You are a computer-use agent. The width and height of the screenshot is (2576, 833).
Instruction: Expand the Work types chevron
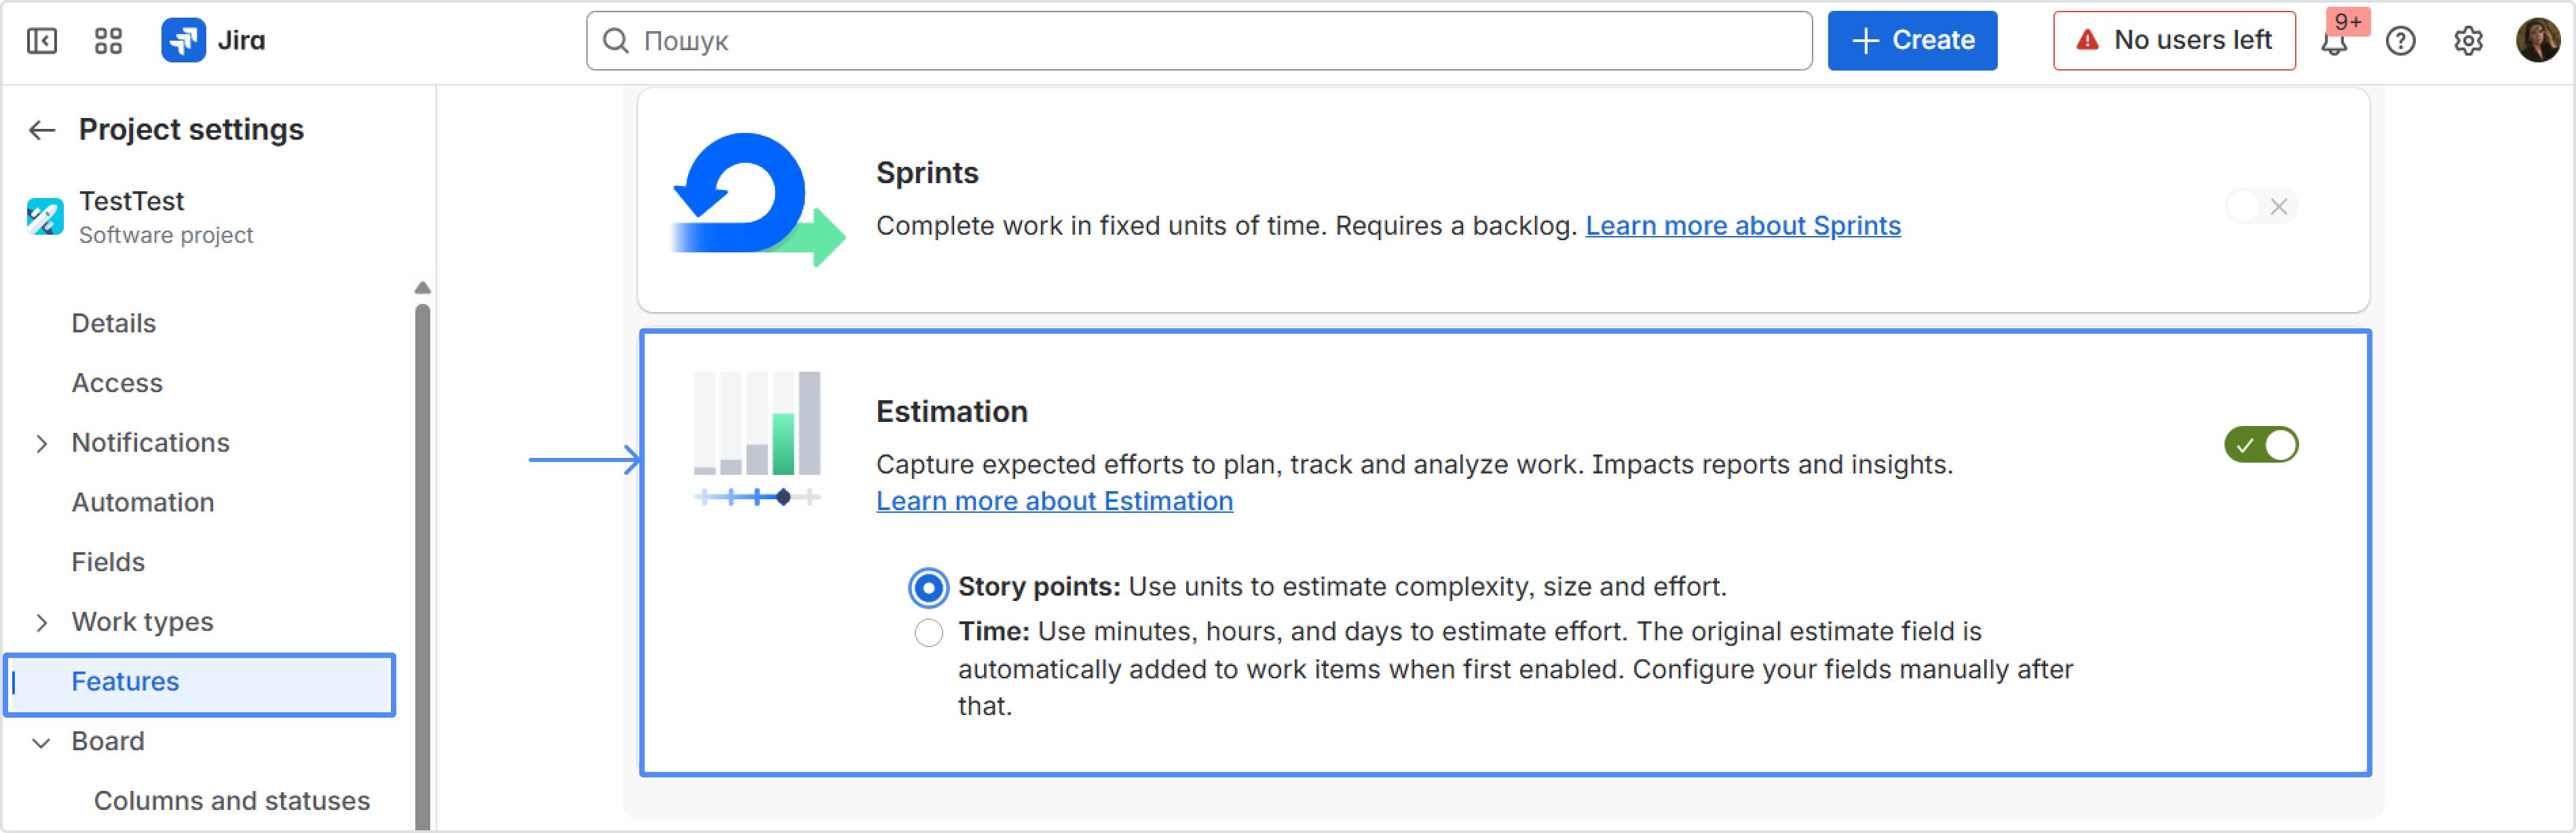pos(41,622)
